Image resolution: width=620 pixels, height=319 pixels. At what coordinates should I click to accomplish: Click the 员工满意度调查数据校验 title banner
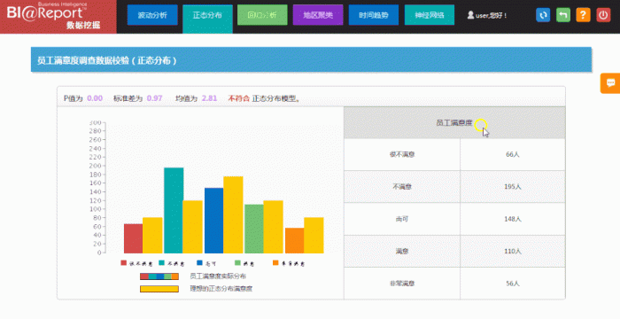(311, 59)
